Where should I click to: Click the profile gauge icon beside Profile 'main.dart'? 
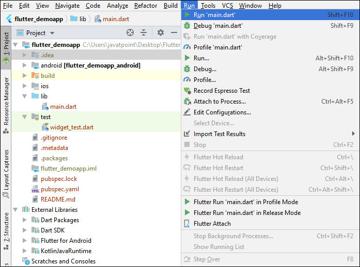coord(187,47)
